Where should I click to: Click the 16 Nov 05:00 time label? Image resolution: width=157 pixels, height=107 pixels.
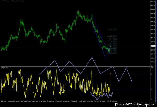(114, 101)
